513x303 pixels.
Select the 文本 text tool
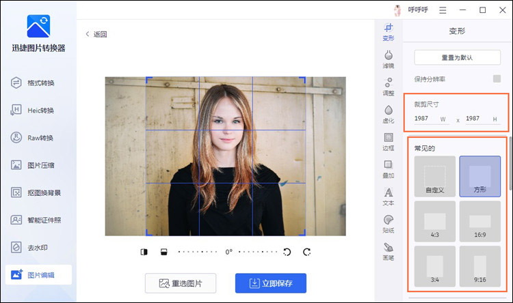click(x=388, y=197)
